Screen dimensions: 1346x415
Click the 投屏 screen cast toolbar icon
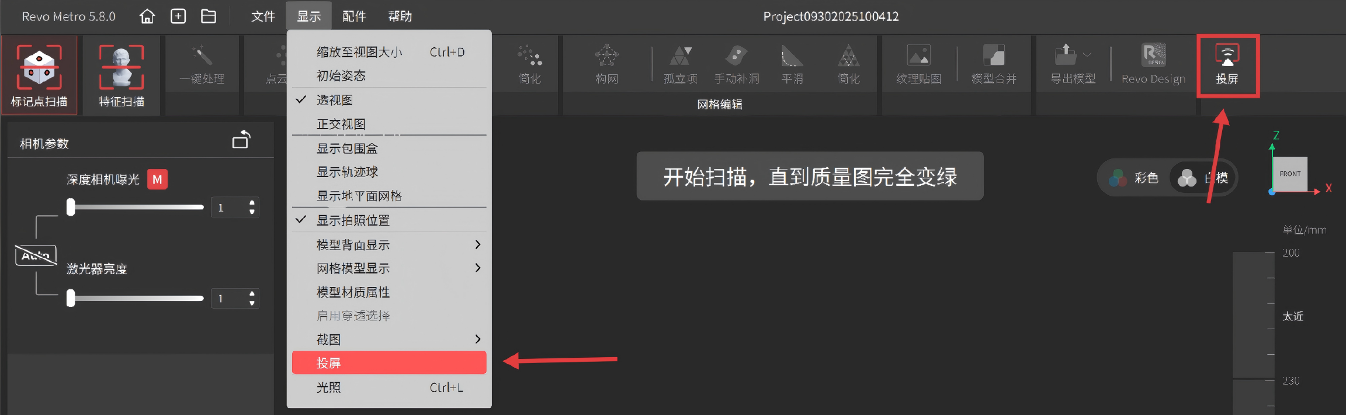click(1227, 65)
